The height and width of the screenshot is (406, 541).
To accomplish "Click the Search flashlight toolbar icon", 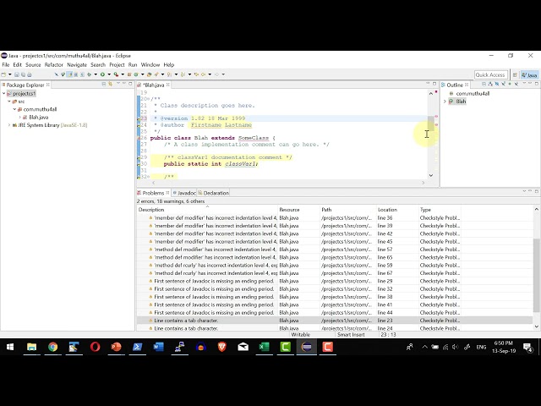I will click(156, 74).
